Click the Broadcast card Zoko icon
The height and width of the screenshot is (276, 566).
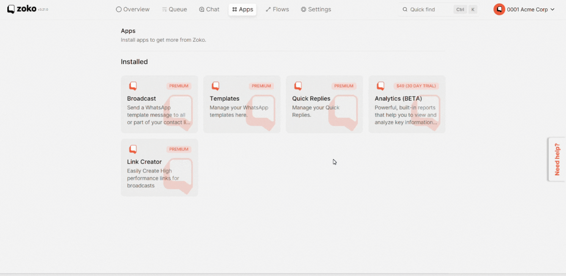coord(133,86)
